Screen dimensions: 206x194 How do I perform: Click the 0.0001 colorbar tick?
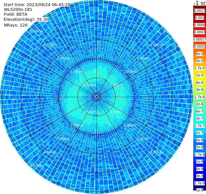[x=200, y=46]
